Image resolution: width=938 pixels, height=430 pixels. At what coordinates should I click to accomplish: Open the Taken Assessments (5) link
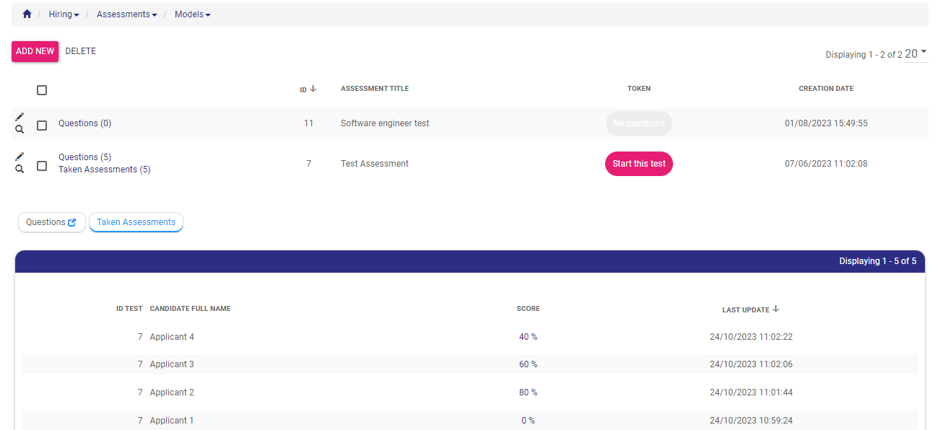coord(104,170)
